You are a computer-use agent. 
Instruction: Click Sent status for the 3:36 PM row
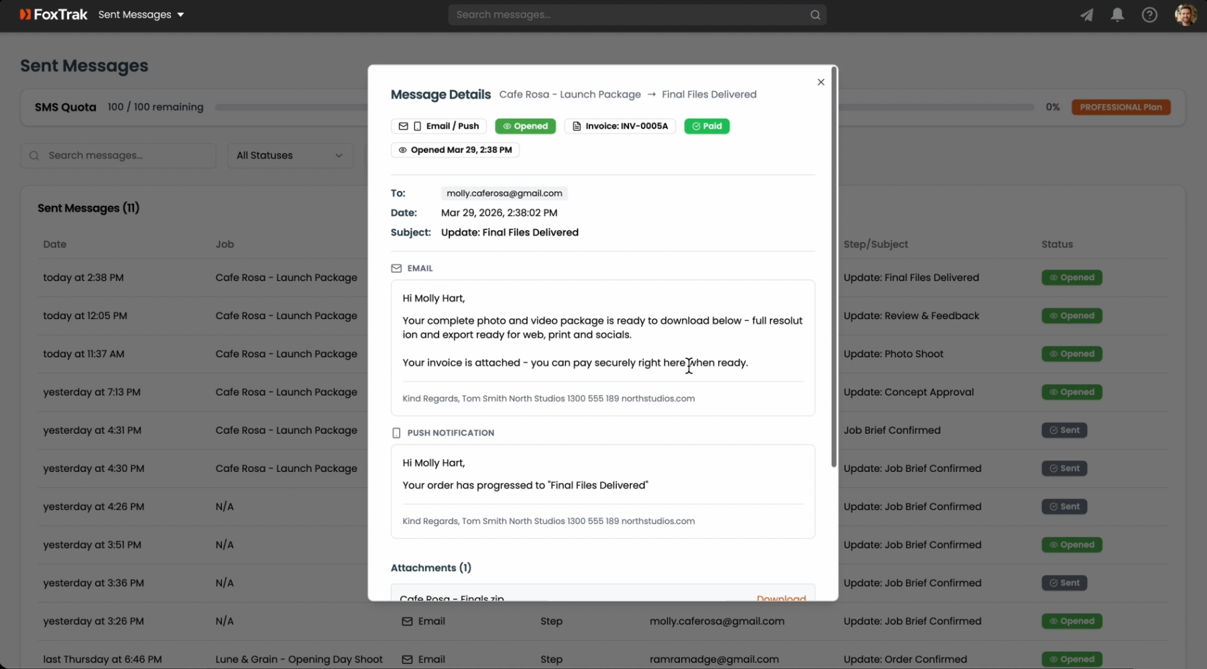[1064, 583]
